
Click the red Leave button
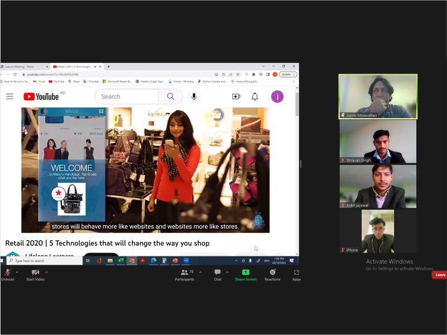pos(440,275)
